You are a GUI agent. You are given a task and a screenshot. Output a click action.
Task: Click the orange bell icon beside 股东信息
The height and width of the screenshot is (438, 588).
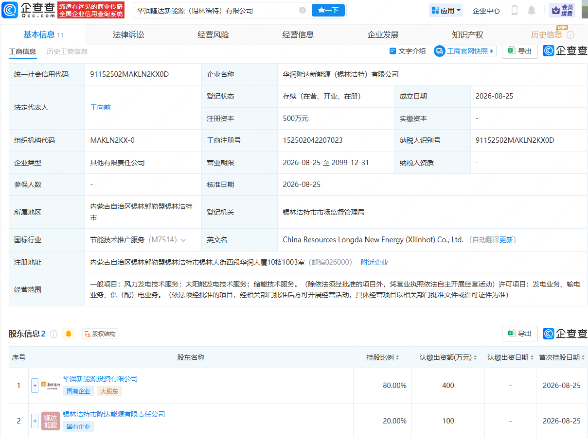[x=69, y=334]
